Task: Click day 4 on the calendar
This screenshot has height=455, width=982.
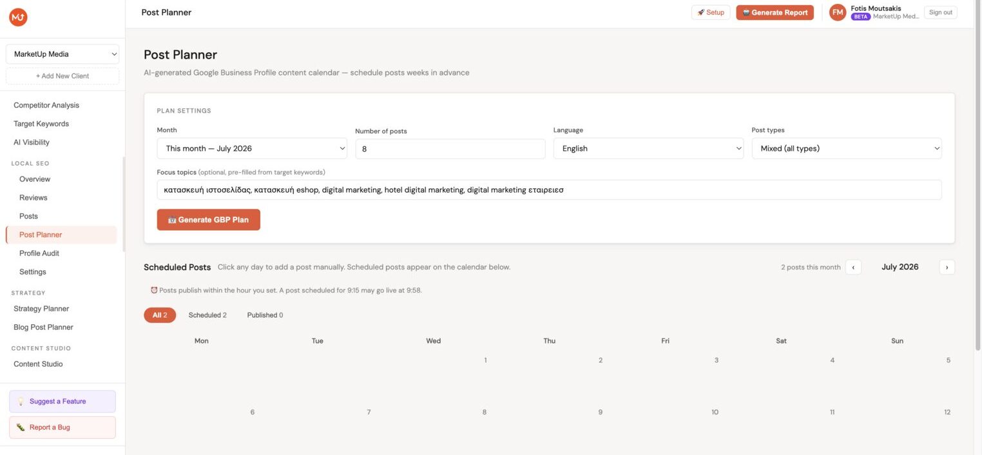Action: tap(833, 360)
